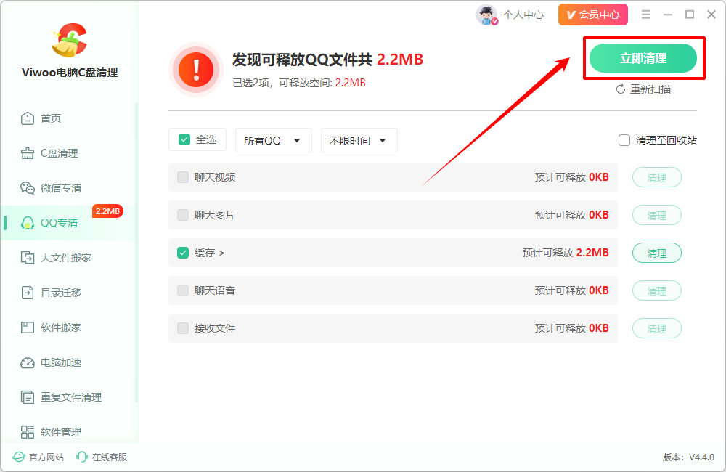Image resolution: width=726 pixels, height=472 pixels.
Task: Click the C盘清理 basket icon
Action: coord(28,153)
